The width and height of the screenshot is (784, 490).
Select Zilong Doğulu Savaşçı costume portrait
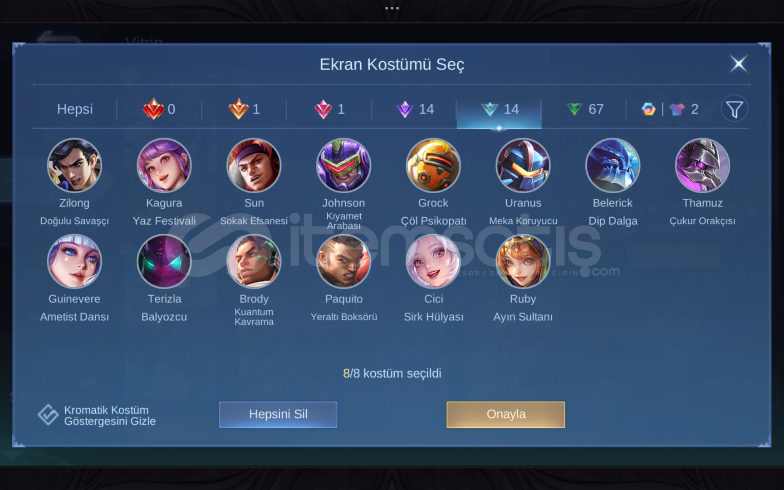tap(74, 165)
